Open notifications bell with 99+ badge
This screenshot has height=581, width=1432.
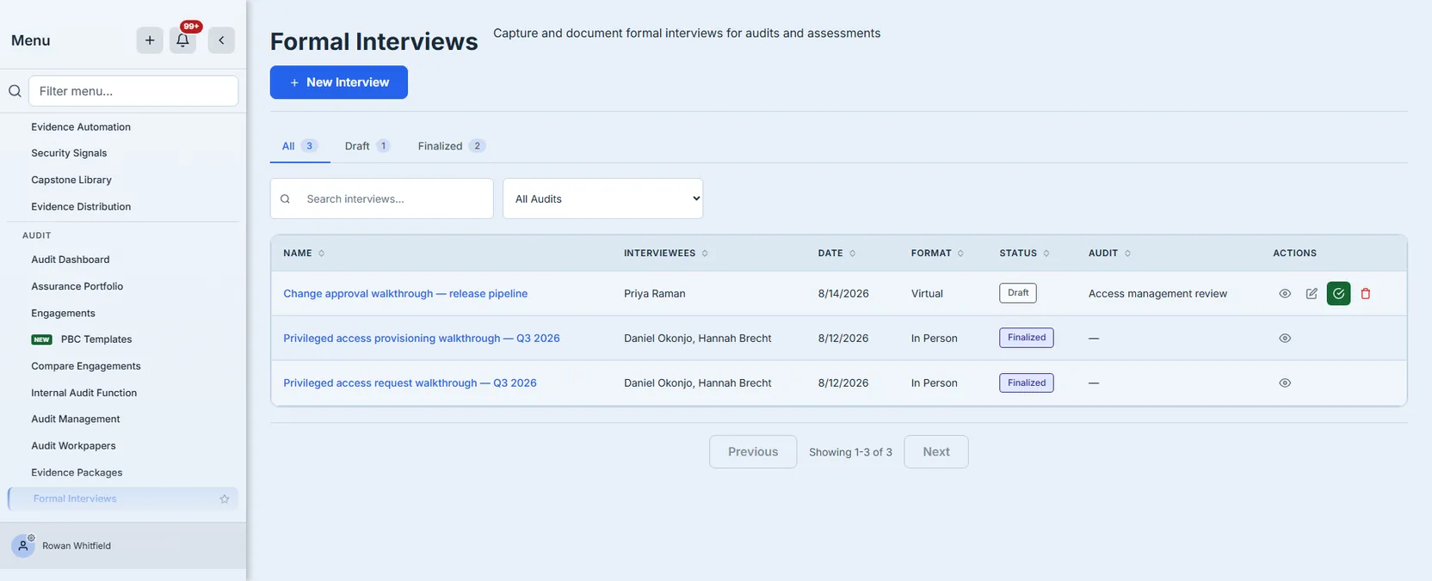point(182,40)
